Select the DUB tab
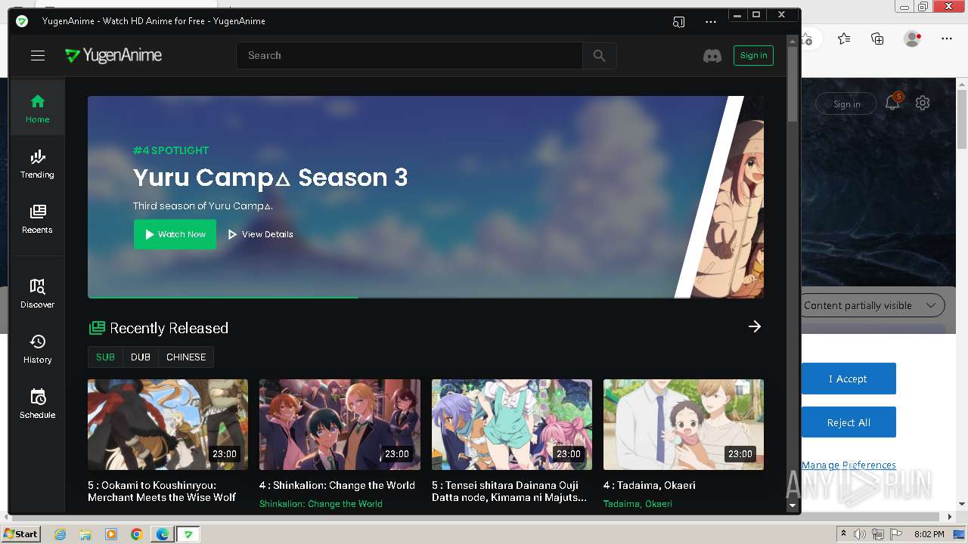Screen dimensions: 968x544 pos(141,357)
